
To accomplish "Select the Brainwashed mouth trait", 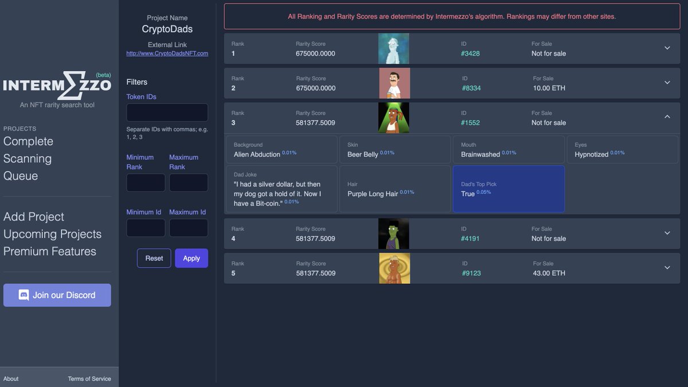I will click(509, 150).
